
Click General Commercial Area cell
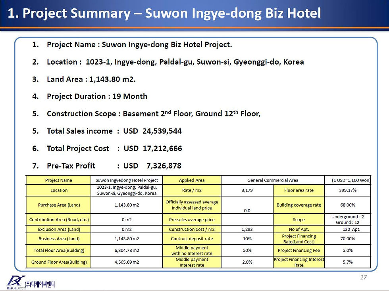[273, 180]
